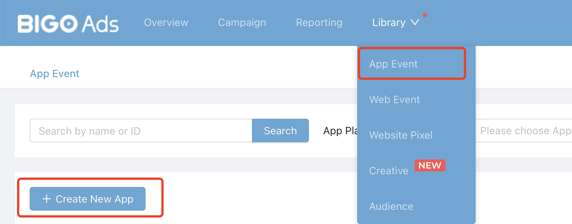The height and width of the screenshot is (224, 572).
Task: Click the Library menu label
Action: [389, 23]
